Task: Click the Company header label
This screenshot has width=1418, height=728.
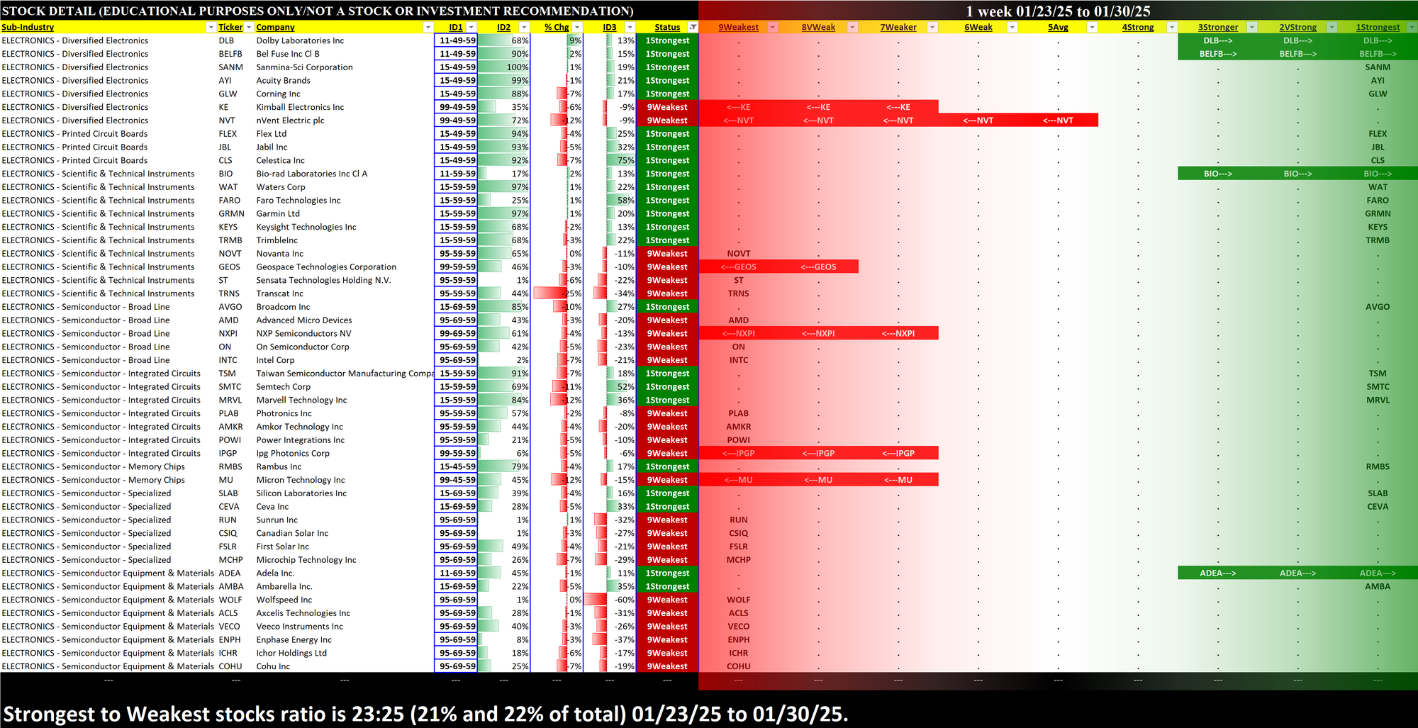Action: click(x=275, y=27)
